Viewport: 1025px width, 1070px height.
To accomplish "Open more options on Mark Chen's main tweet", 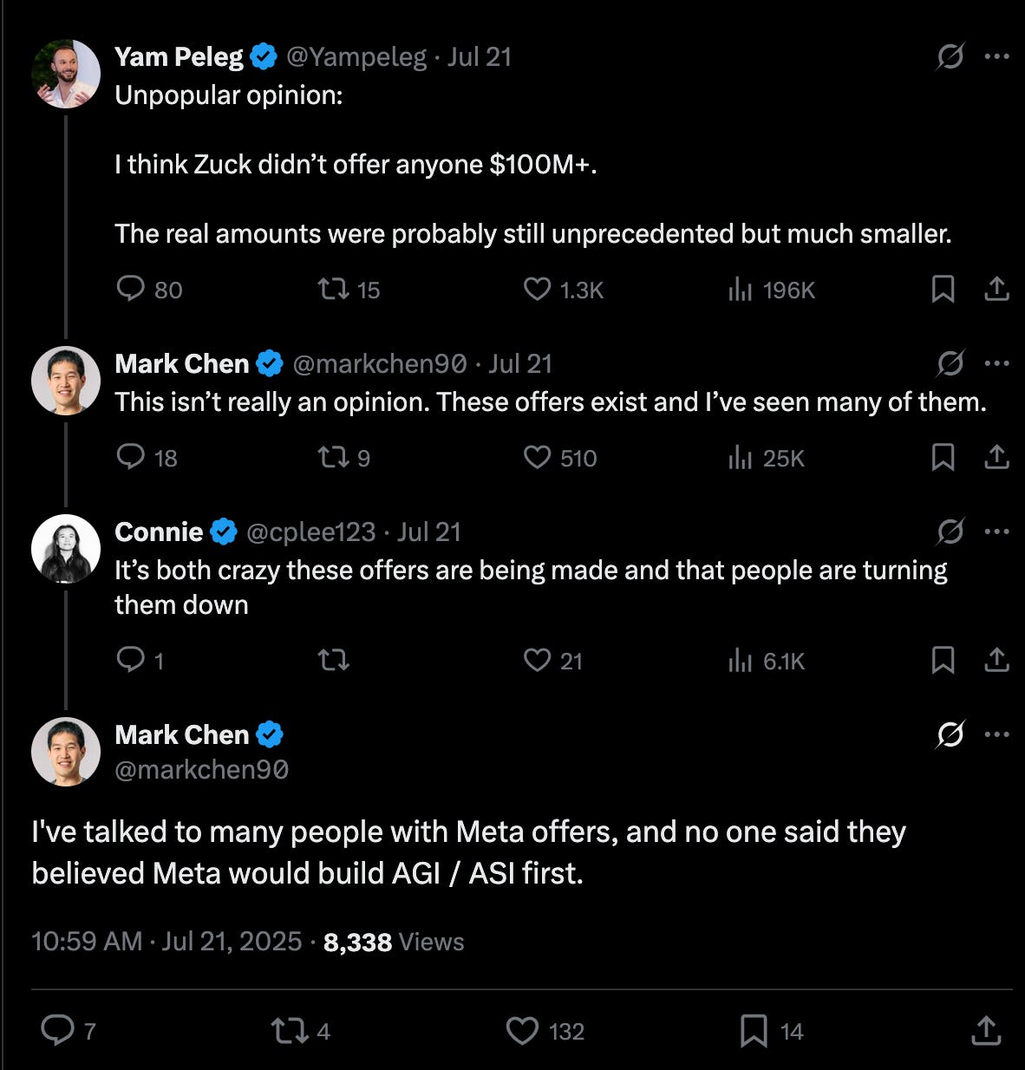I will (997, 734).
